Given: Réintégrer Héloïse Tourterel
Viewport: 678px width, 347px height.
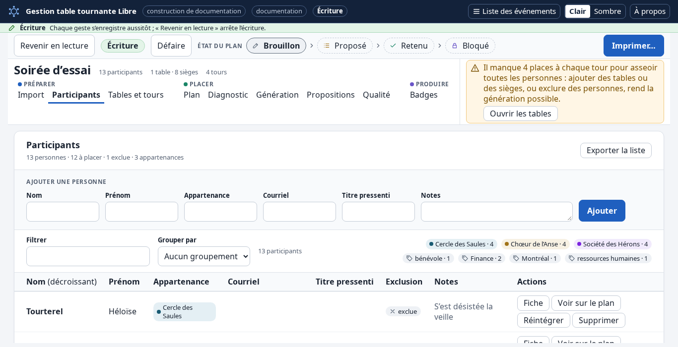Looking at the screenshot, I should pyautogui.click(x=543, y=320).
